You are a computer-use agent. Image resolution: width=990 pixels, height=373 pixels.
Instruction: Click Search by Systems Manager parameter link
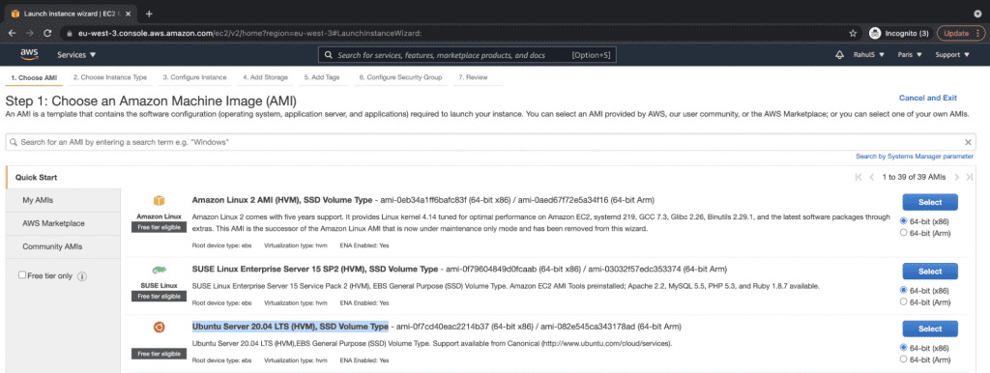tap(915, 156)
